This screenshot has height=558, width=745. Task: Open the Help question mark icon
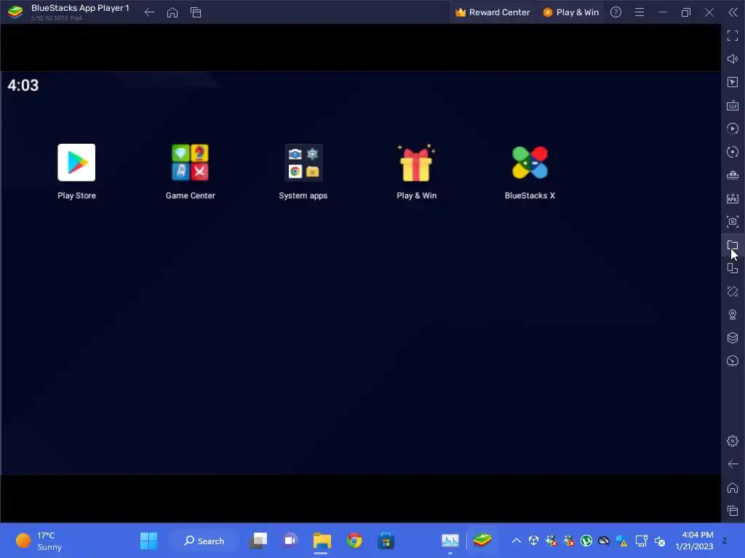(x=615, y=12)
